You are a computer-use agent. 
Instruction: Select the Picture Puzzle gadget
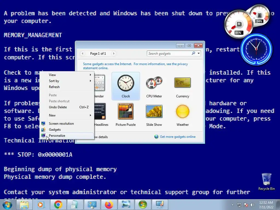click(126, 115)
